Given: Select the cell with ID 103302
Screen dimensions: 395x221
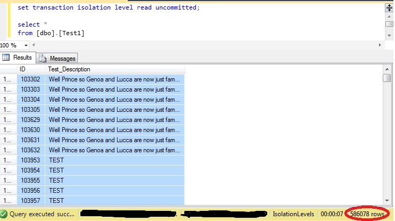Looking at the screenshot, I should tap(31, 79).
